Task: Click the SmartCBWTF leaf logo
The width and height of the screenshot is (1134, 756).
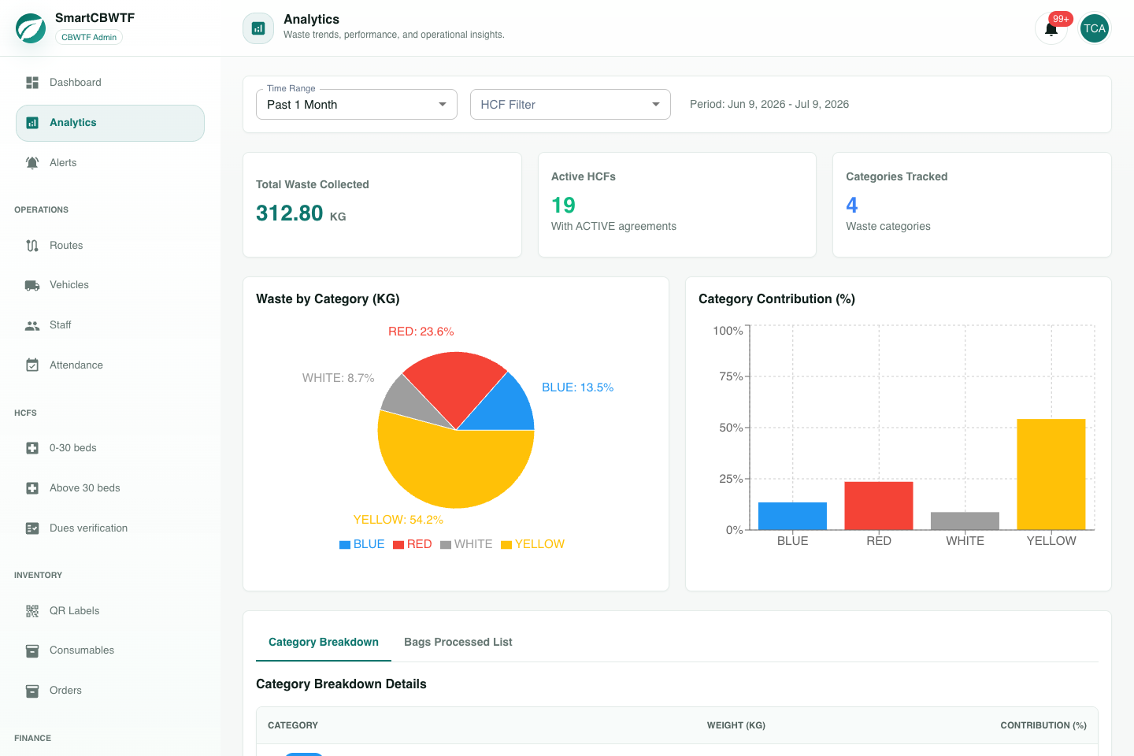Action: pos(31,28)
